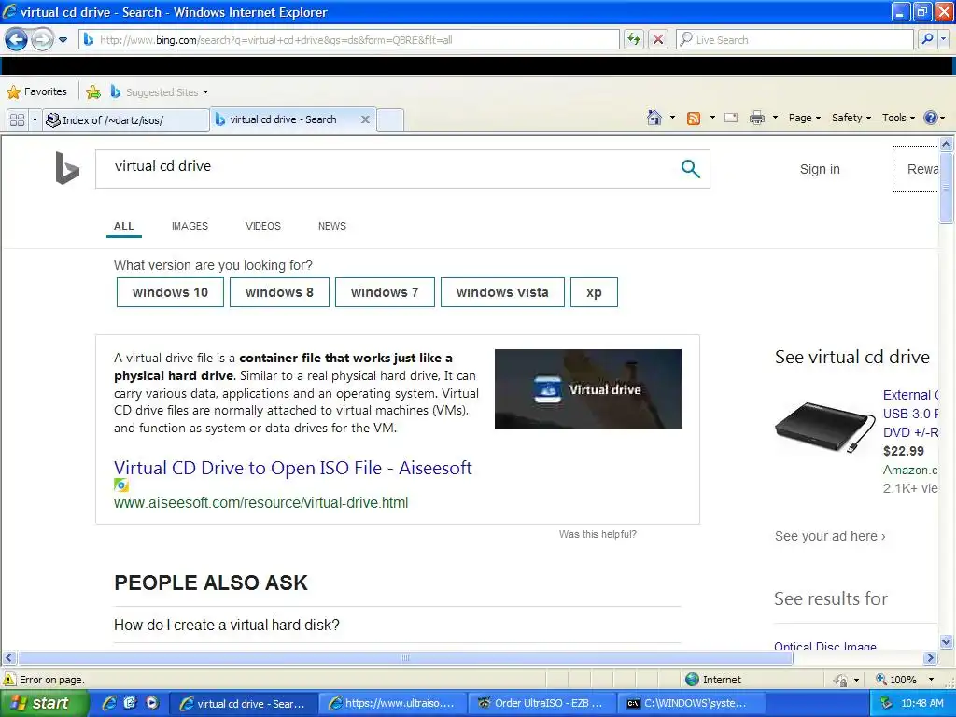Click the Read Mail icon
This screenshot has height=717, width=956.
pyautogui.click(x=731, y=118)
